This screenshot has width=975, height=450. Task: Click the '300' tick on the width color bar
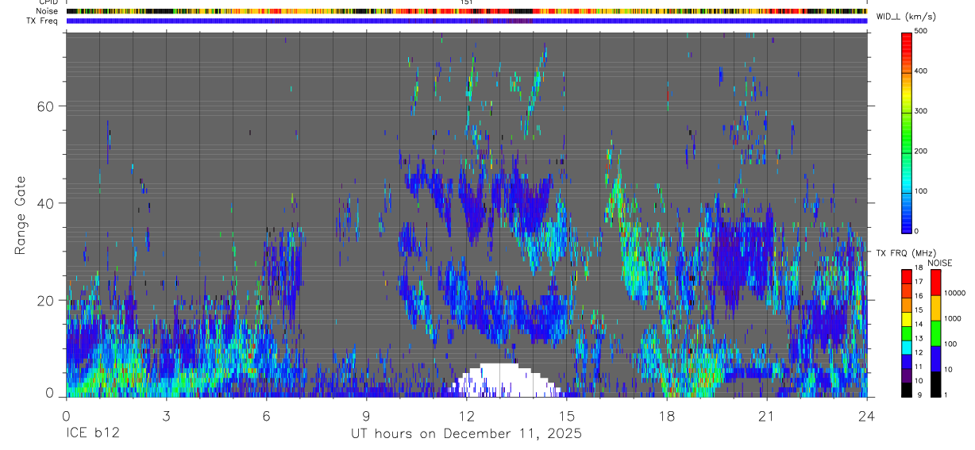(x=922, y=111)
